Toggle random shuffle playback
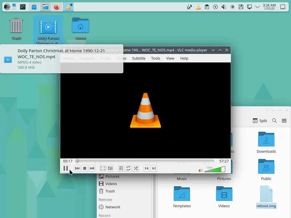291x218 pixels. tap(136, 168)
